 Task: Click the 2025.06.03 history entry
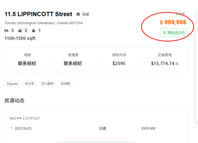click(x=23, y=128)
